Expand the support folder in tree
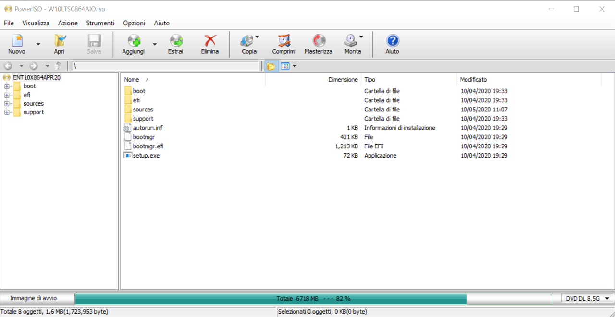This screenshot has width=615, height=317. pyautogui.click(x=7, y=112)
